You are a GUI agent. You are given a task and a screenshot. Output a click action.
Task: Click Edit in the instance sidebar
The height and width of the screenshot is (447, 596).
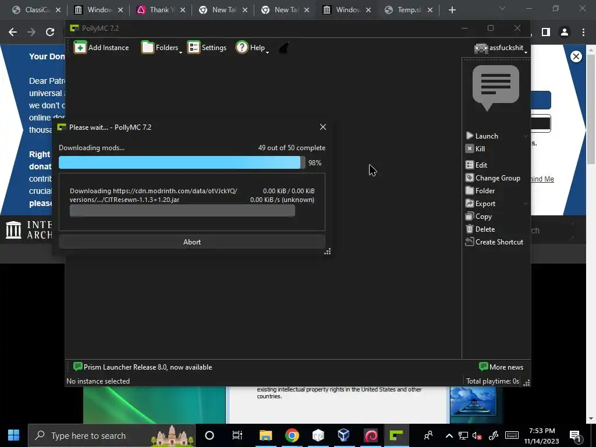(x=476, y=165)
